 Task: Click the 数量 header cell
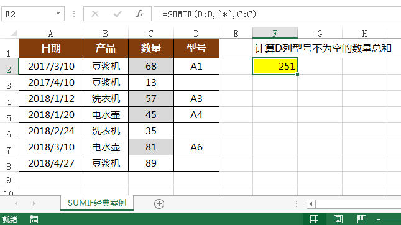coord(151,48)
